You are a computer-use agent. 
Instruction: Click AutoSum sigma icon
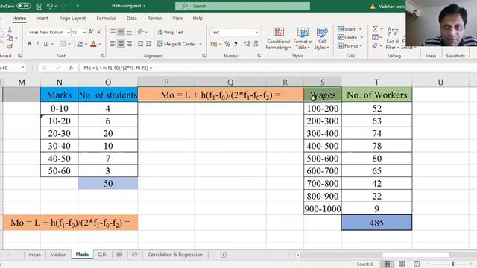[375, 29]
